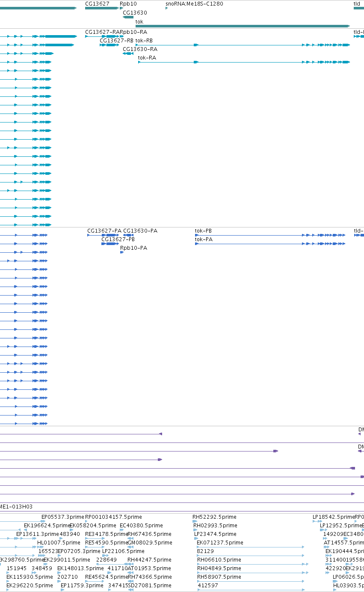Open the CG13627-PA protein feature
This screenshot has height=592, width=364.
click(103, 235)
